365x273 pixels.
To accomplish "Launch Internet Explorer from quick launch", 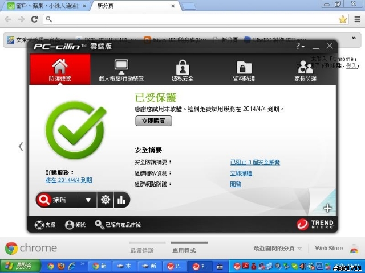I will click(72, 266).
